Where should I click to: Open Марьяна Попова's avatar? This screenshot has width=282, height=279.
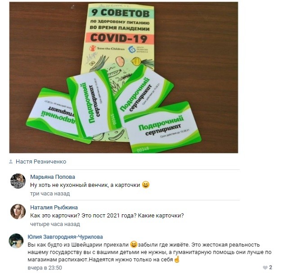[18, 181]
